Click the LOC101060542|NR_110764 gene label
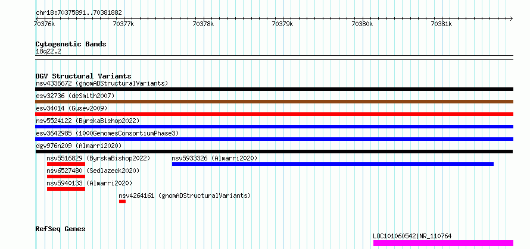Viewport: 530px width, 249px height. pos(412,236)
